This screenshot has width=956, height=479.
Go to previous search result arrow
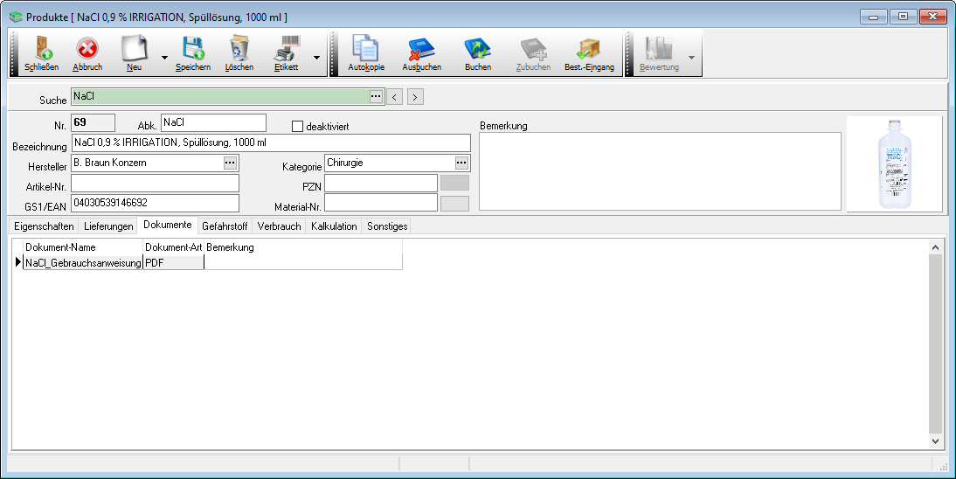[x=395, y=97]
